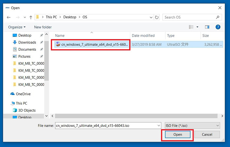Click the search magnifier icon
The image size is (230, 147).
click(218, 17)
